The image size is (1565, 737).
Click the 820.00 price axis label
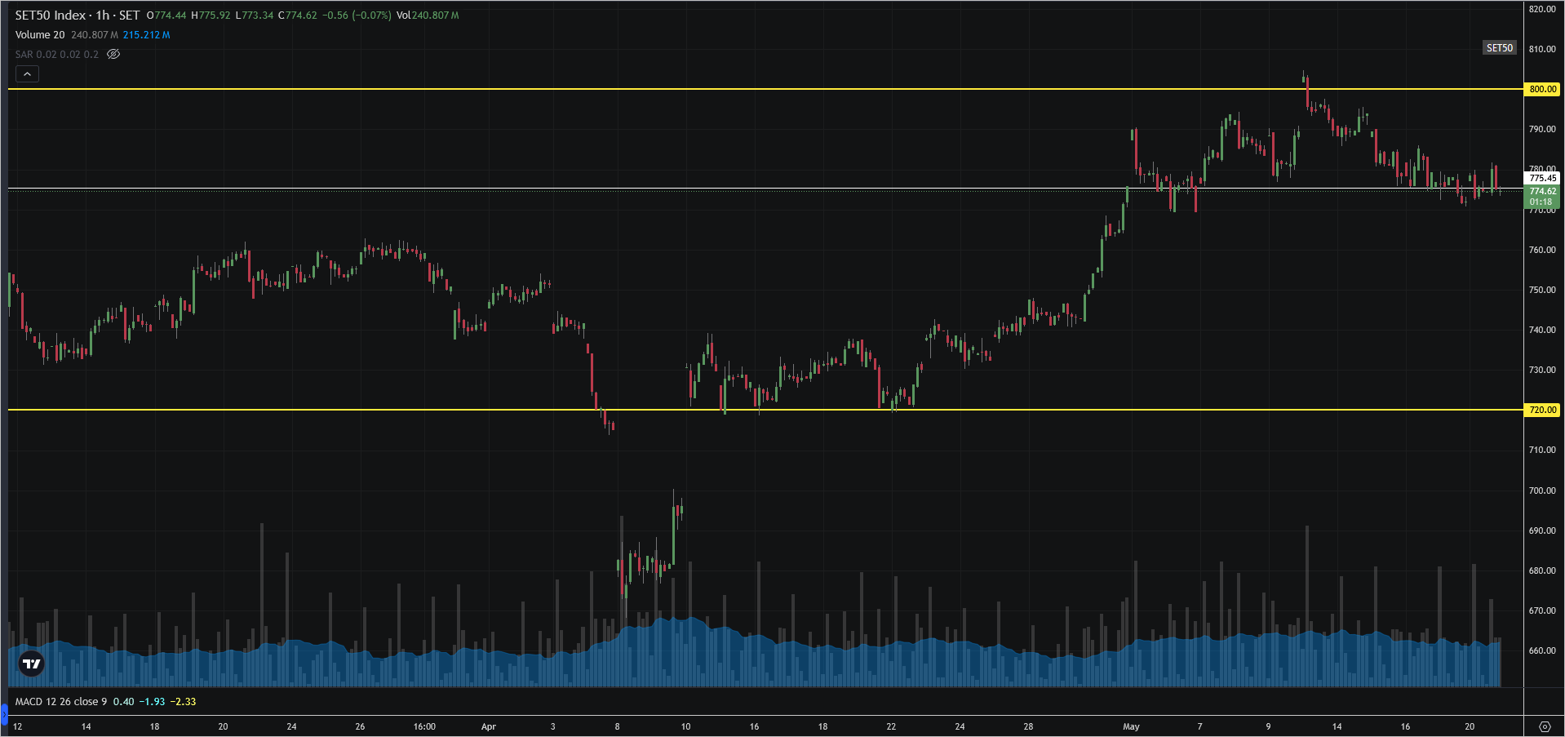1542,9
